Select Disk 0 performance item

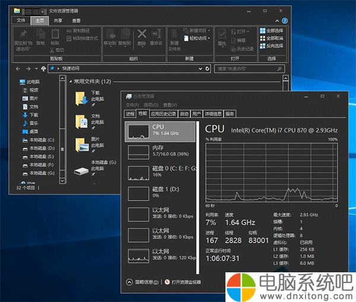point(160,173)
